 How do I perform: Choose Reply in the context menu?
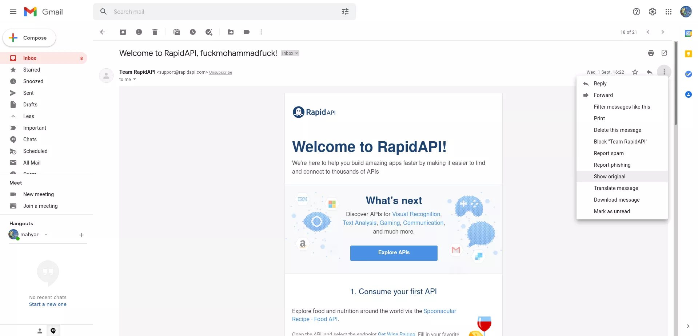coord(622,84)
